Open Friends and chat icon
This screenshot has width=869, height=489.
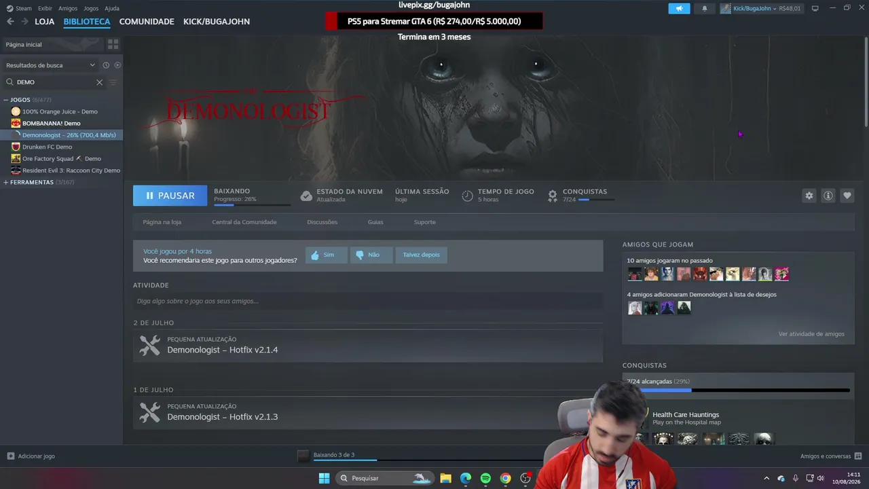[x=858, y=456]
